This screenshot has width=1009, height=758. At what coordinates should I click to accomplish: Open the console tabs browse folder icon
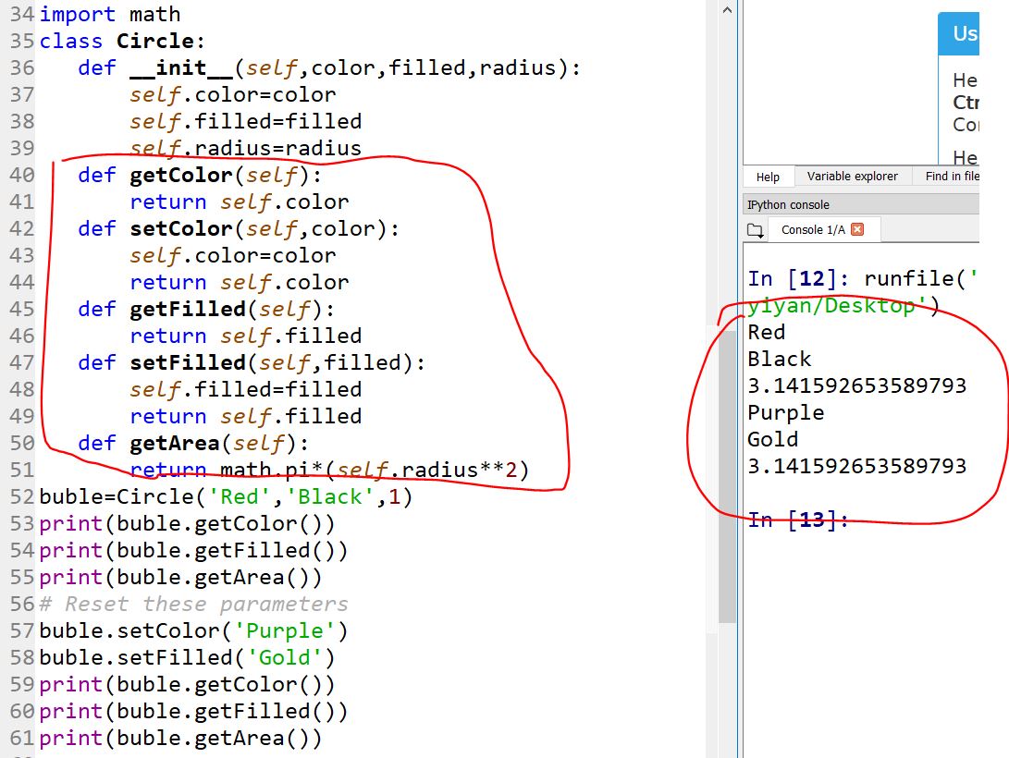(x=755, y=230)
